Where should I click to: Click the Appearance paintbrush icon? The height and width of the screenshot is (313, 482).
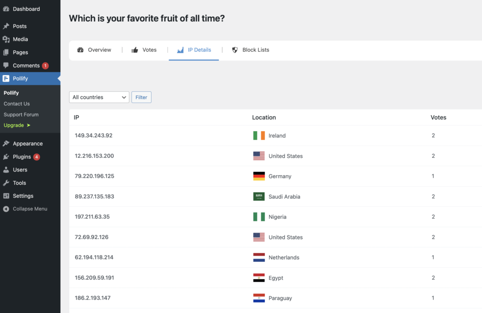point(6,144)
